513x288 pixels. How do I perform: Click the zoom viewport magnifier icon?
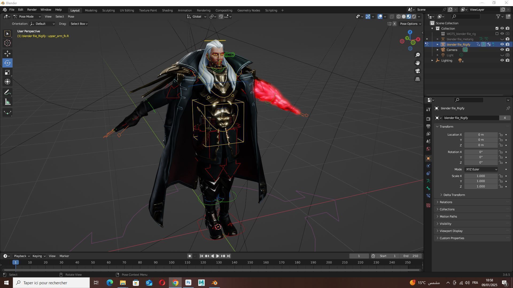tap(418, 55)
